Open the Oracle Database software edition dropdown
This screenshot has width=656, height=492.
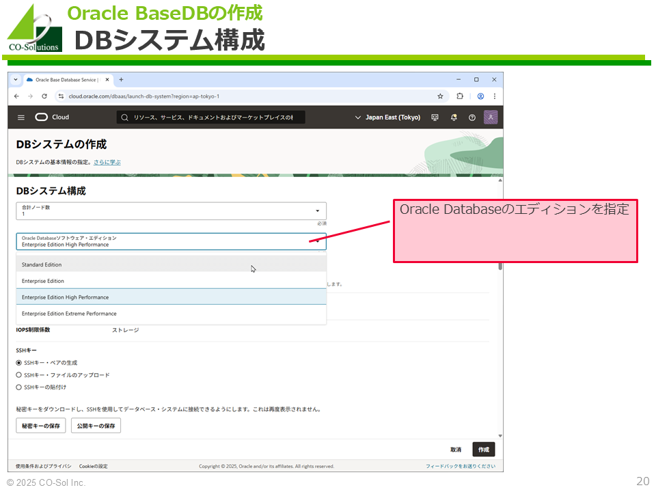pyautogui.click(x=171, y=241)
